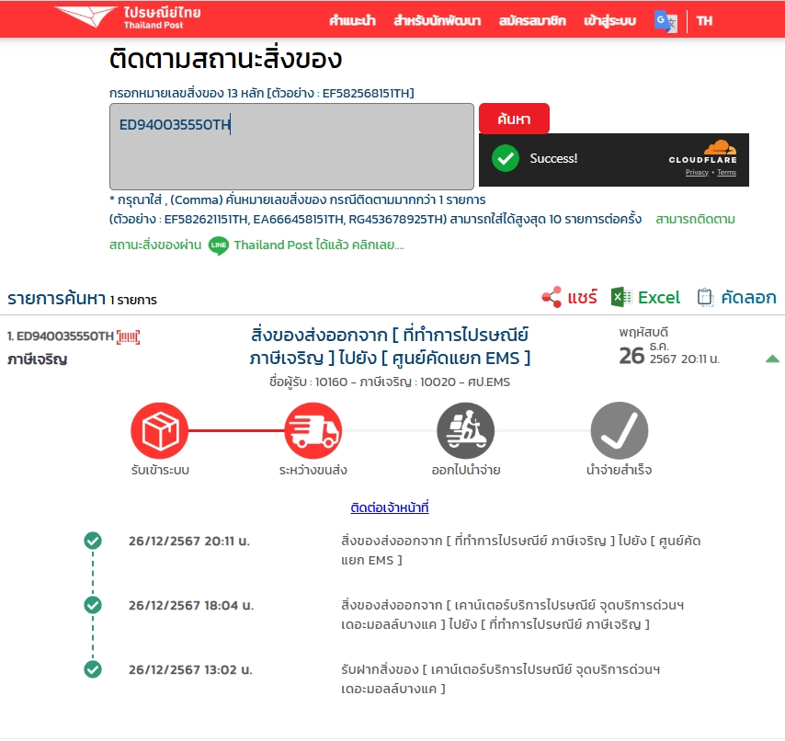Click the ชื่อผู้รับ recipient line
Screen dimensions: 785x741
390,382
